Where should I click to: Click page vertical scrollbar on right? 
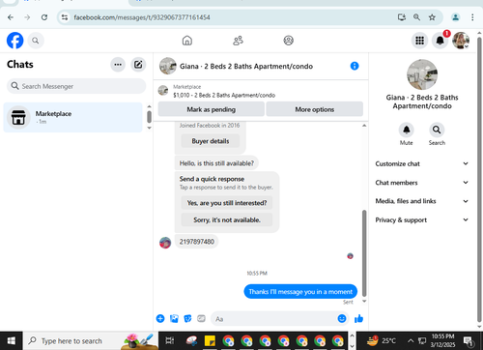click(x=479, y=181)
